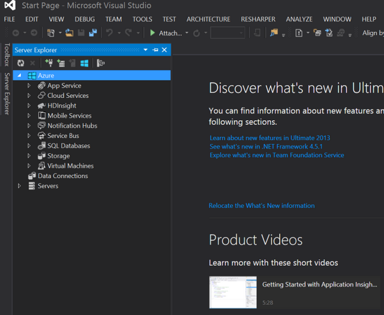Click the Connect to Server icon
This screenshot has width=384, height=315.
(x=61, y=63)
